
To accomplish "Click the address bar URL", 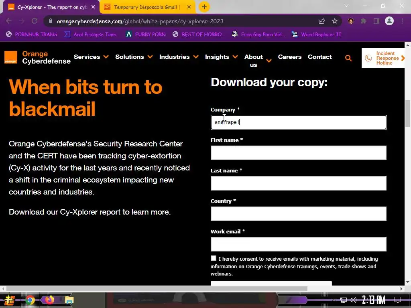I will (140, 21).
